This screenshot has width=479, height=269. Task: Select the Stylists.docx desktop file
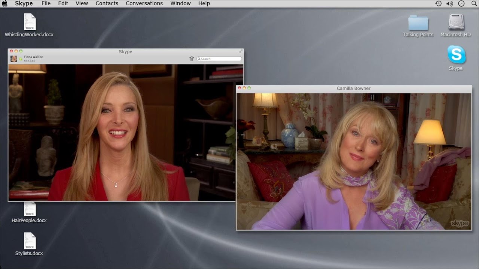coord(29,244)
